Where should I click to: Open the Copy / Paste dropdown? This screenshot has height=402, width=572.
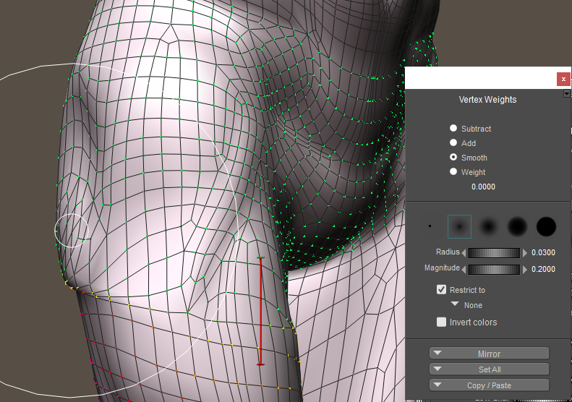[x=489, y=385]
